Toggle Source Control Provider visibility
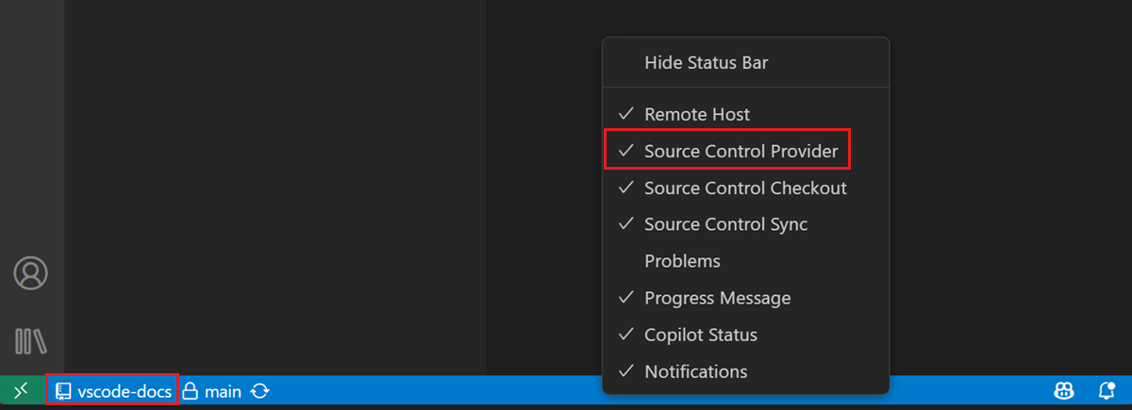 (x=741, y=151)
